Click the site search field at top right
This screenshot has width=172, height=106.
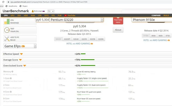click(x=147, y=11)
